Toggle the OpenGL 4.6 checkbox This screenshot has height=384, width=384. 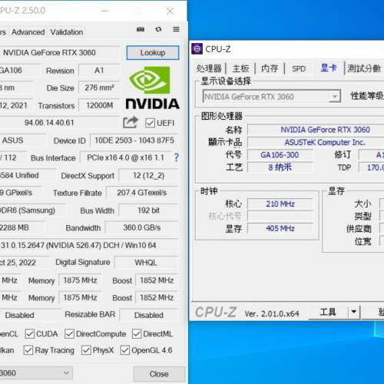(125, 350)
